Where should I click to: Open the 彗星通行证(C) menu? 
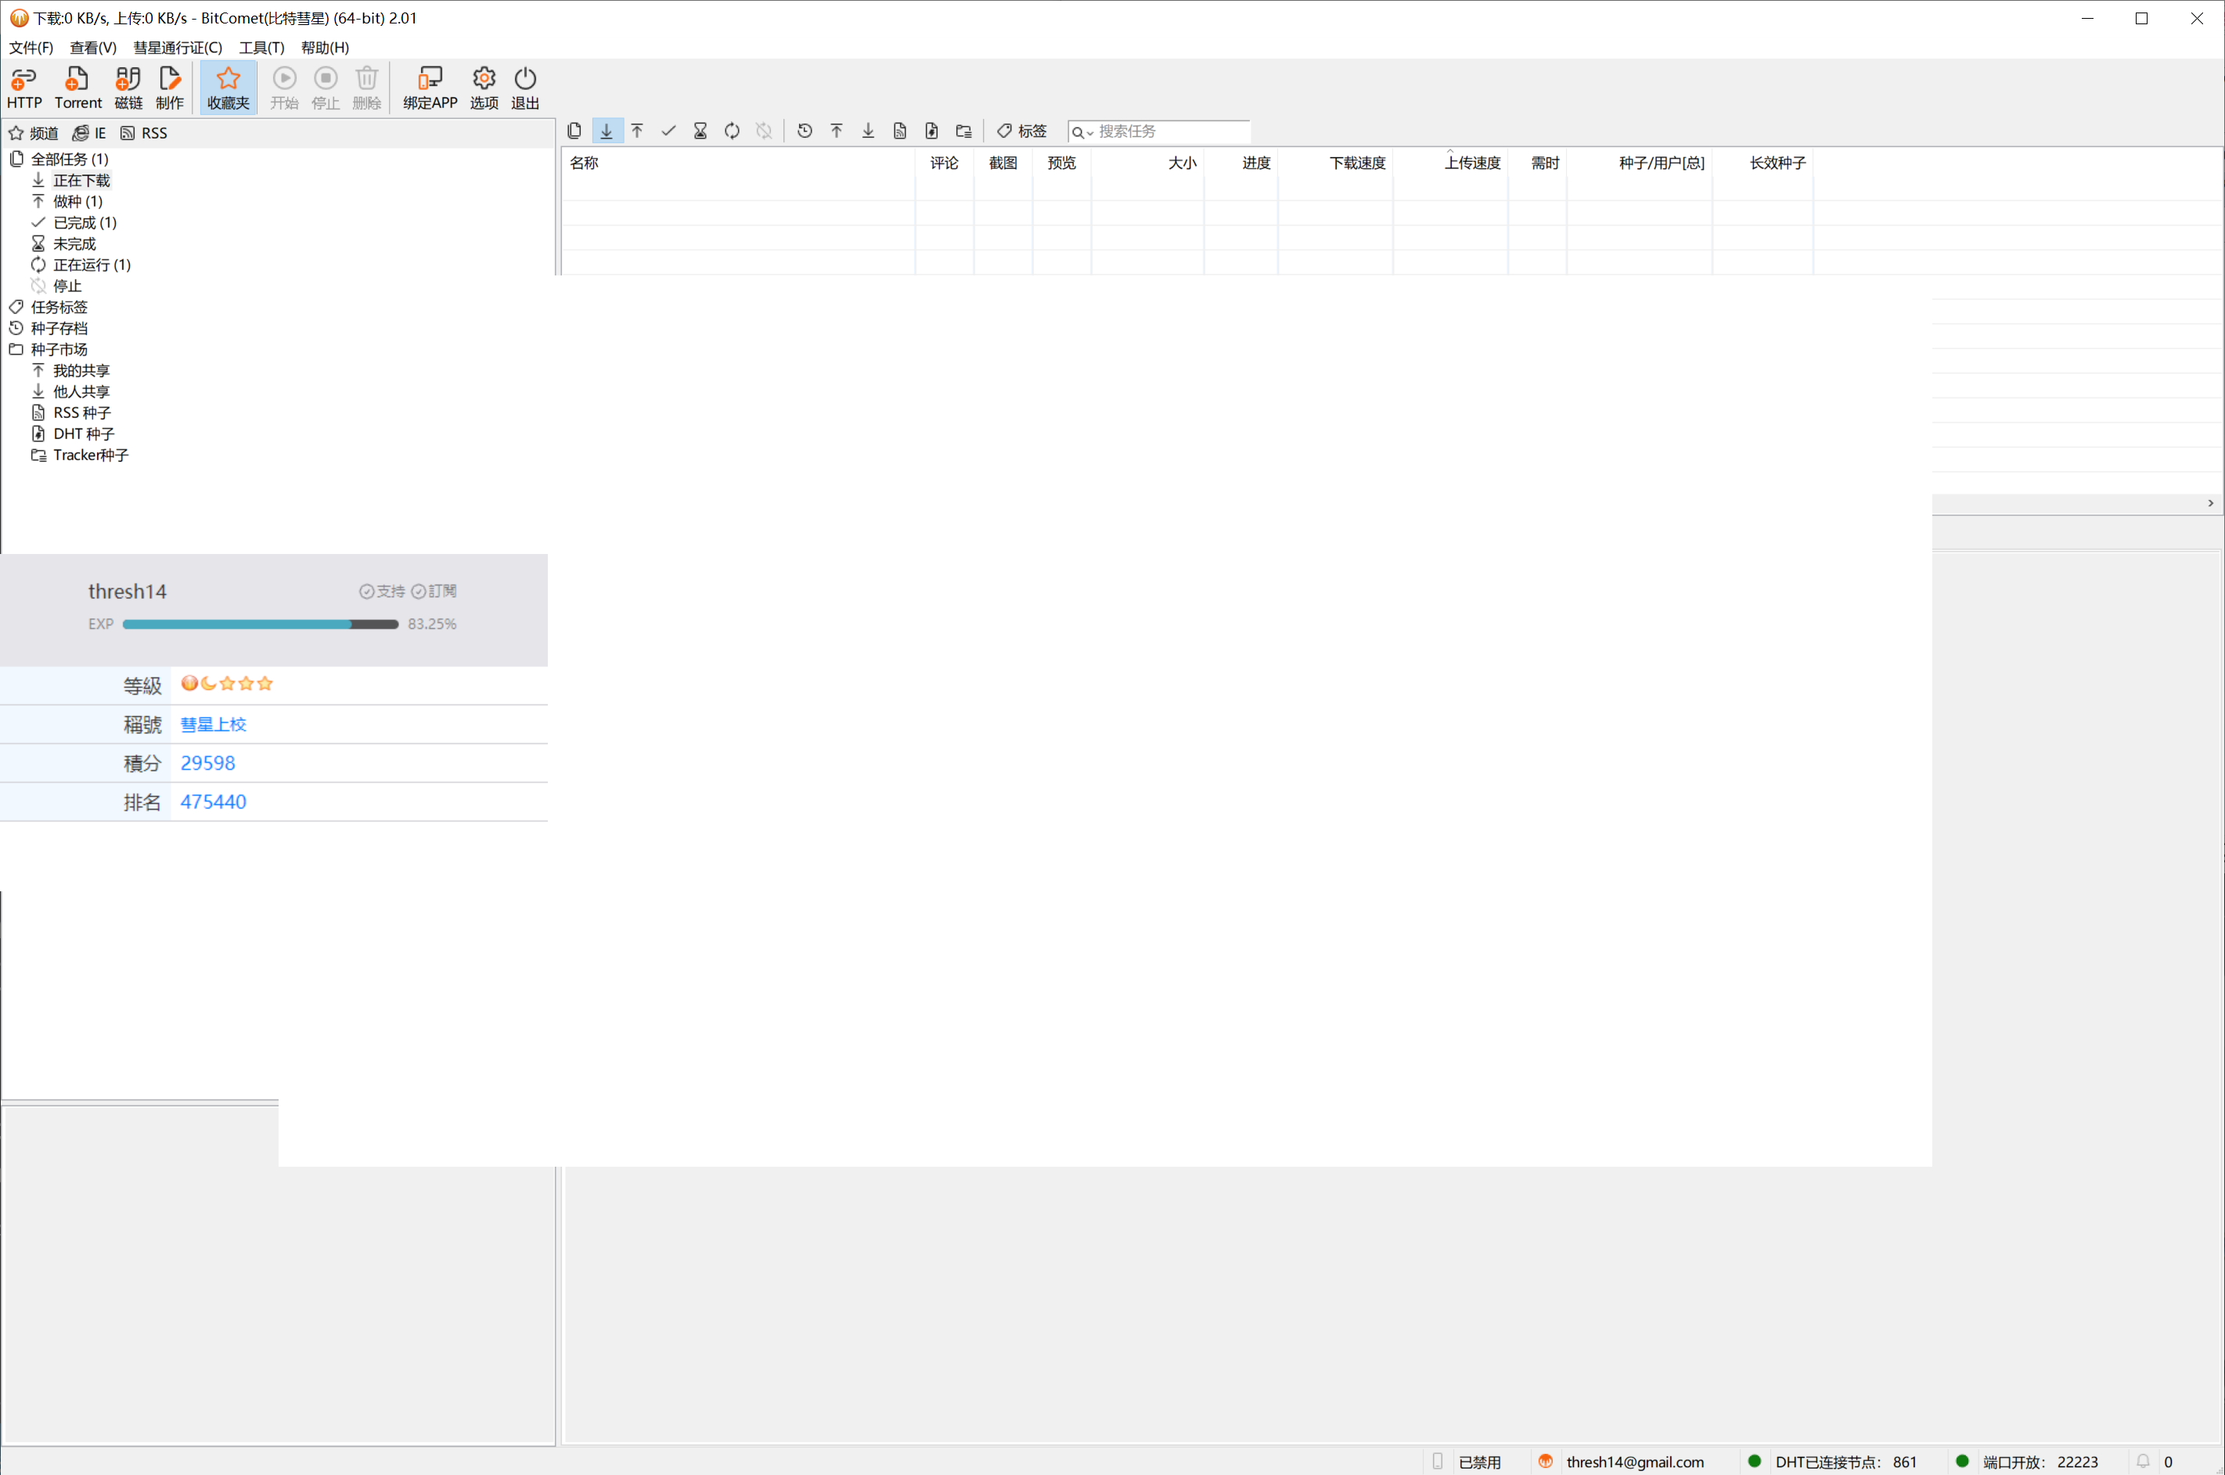click(x=178, y=47)
